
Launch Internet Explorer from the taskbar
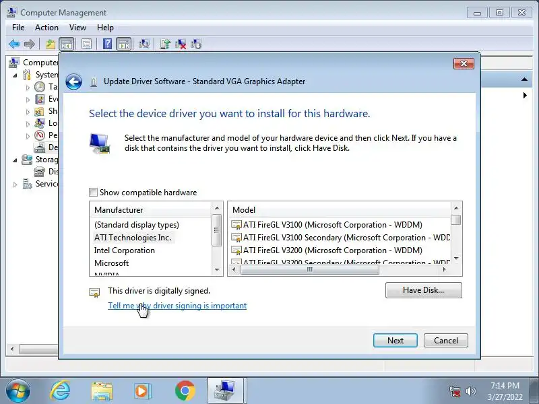tap(60, 391)
